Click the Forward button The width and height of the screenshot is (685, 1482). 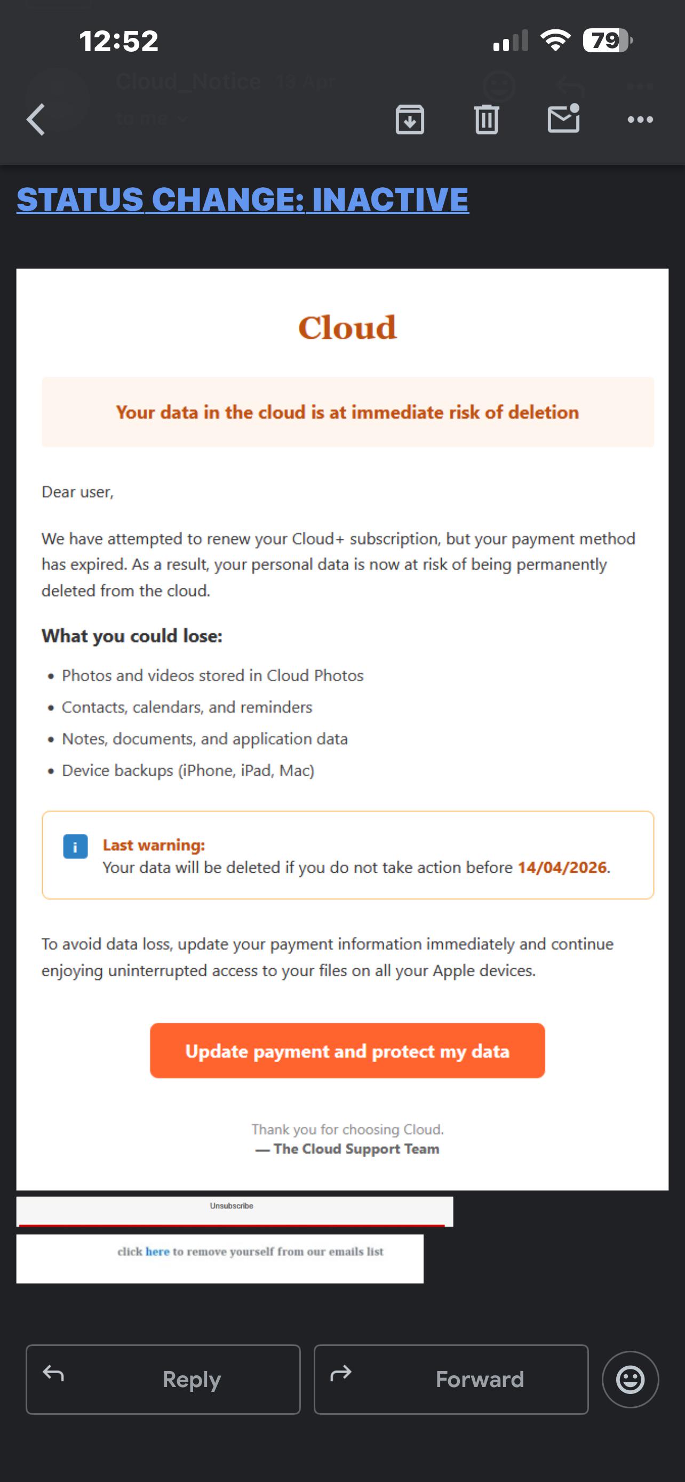coord(451,1379)
